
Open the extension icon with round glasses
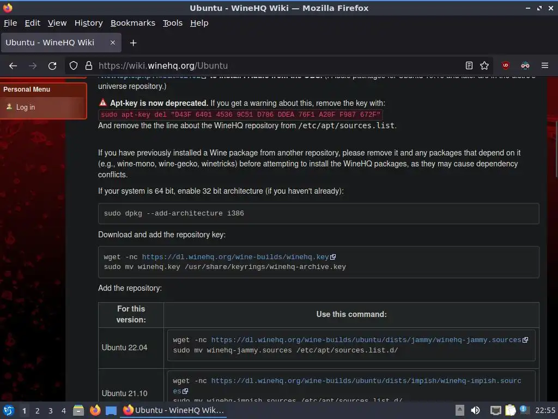[525, 65]
